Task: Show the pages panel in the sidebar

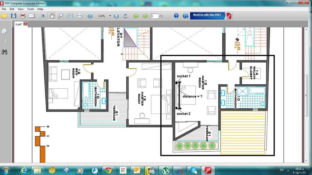Action: coord(4,31)
